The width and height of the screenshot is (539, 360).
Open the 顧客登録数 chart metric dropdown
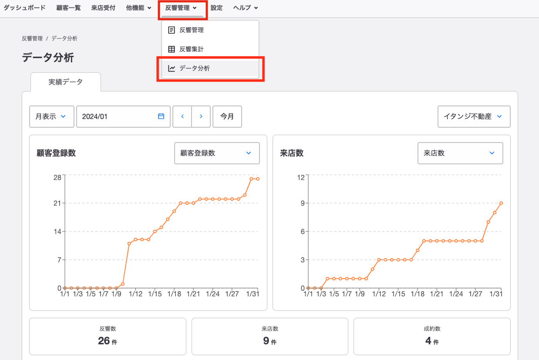click(217, 153)
